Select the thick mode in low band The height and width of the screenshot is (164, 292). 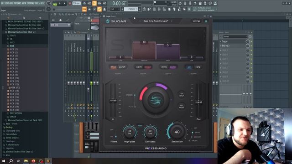click(114, 67)
